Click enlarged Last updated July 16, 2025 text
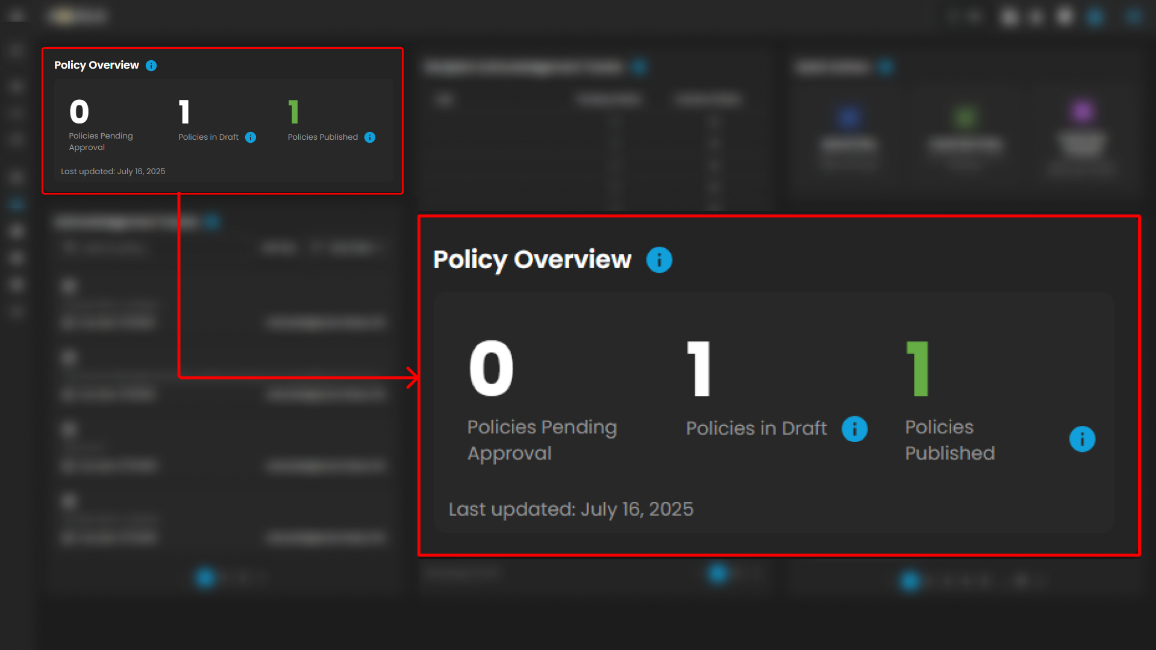Screen dimensions: 1156x650 click(571, 510)
